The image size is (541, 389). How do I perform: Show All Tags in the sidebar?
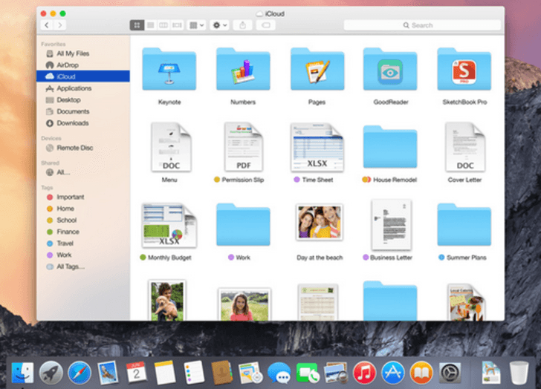tap(70, 267)
